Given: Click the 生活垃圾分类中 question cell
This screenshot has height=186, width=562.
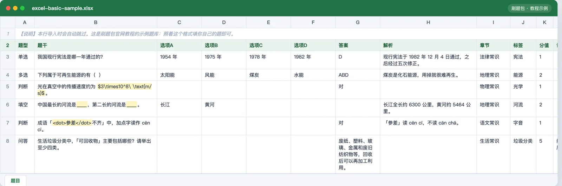Looking at the screenshot, I should [96, 154].
